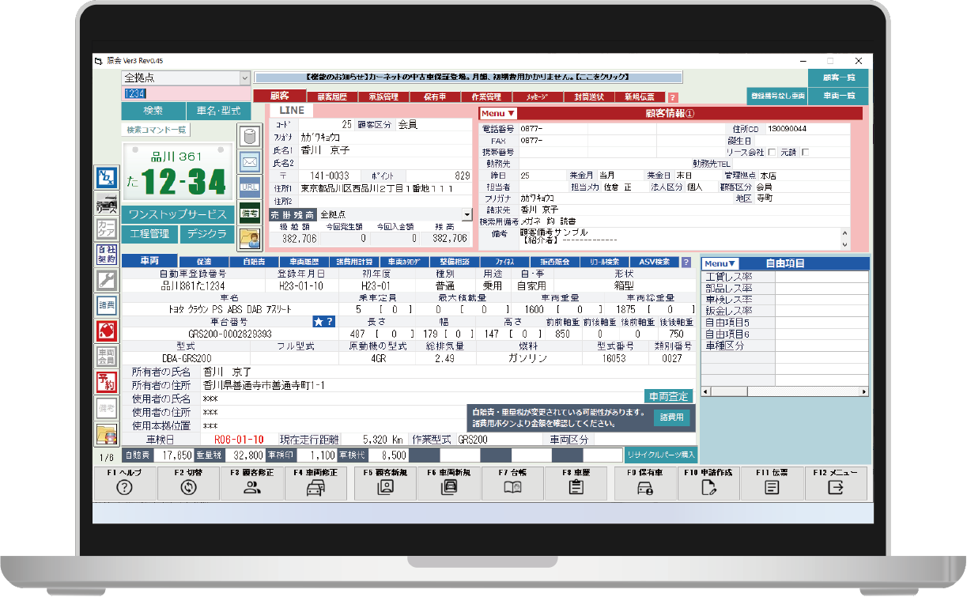Open the 全拠点 location dropdown at top
The image size is (967, 597).
244,78
